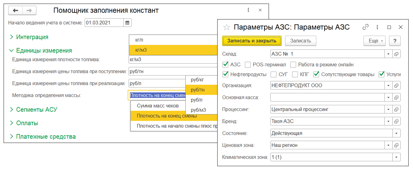Open the Организация record icon
This screenshot has width=413, height=170.
pos(396,86)
